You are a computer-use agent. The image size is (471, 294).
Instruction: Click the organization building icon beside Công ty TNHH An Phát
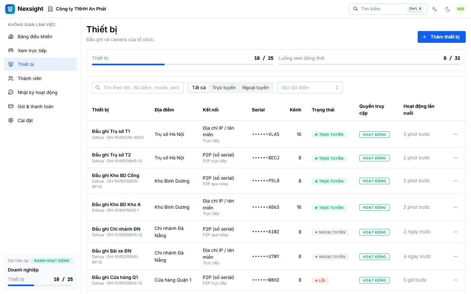point(50,9)
